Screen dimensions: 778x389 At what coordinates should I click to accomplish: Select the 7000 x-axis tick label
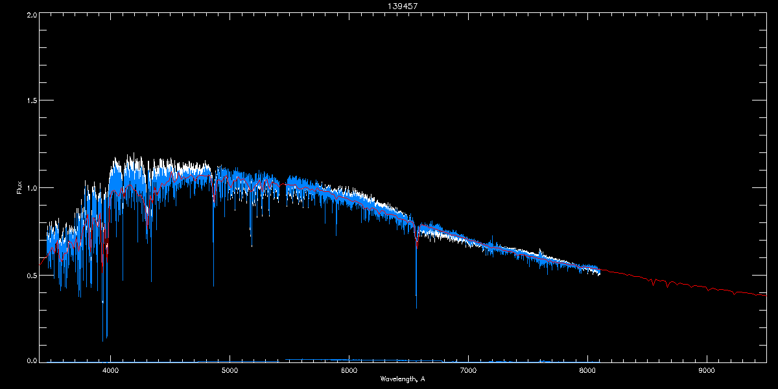coord(468,371)
